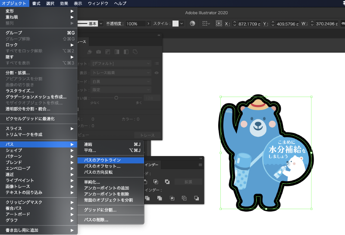Select Auto-Color preset icon in Image Trace panel
This screenshot has height=235, width=345.
(89, 52)
